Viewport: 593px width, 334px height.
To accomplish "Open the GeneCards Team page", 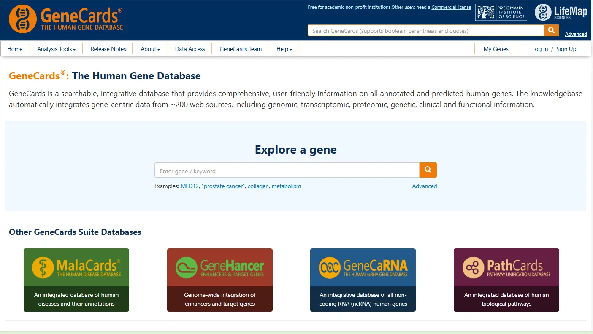I will click(x=241, y=49).
